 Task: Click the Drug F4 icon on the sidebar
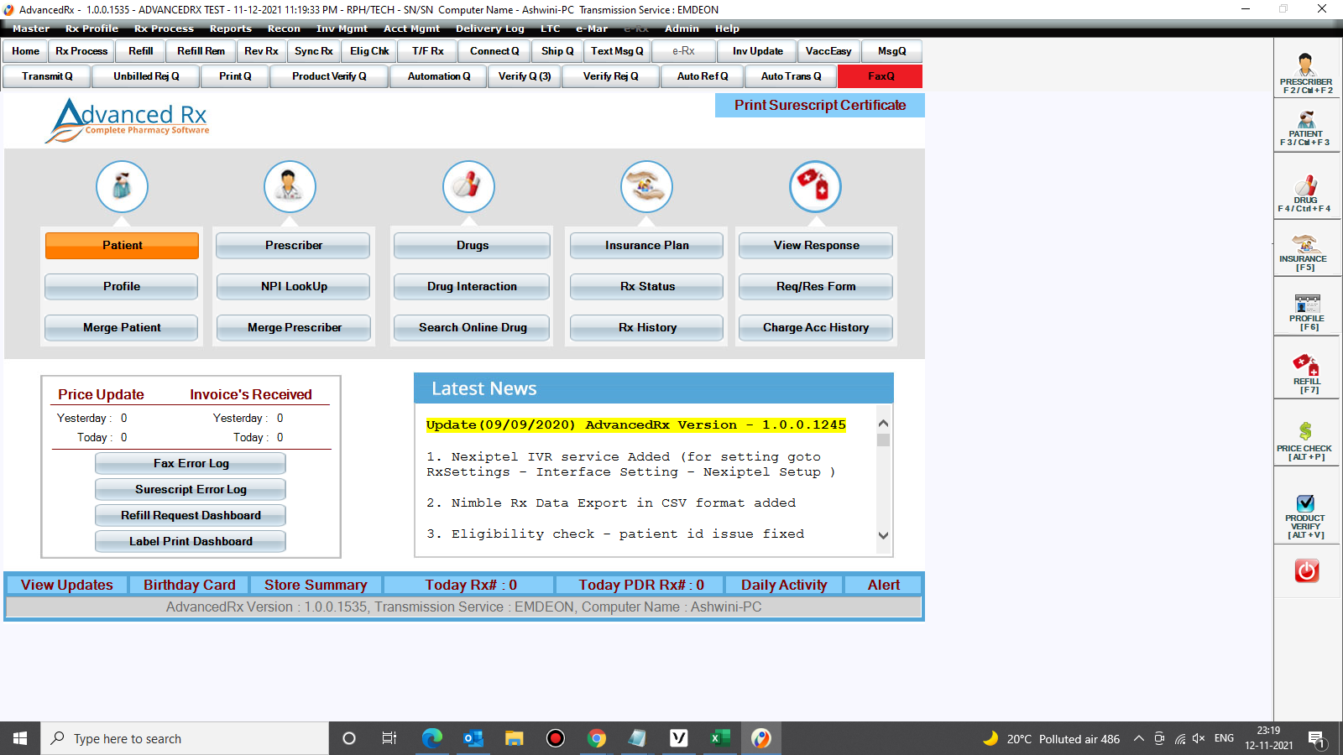(1304, 189)
